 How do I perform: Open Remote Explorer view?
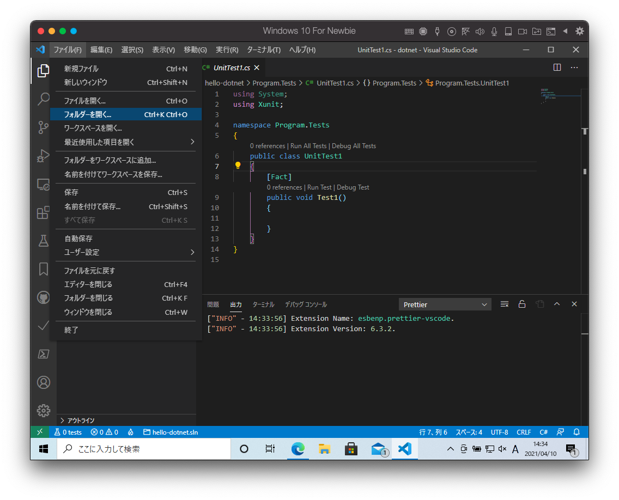(43, 184)
